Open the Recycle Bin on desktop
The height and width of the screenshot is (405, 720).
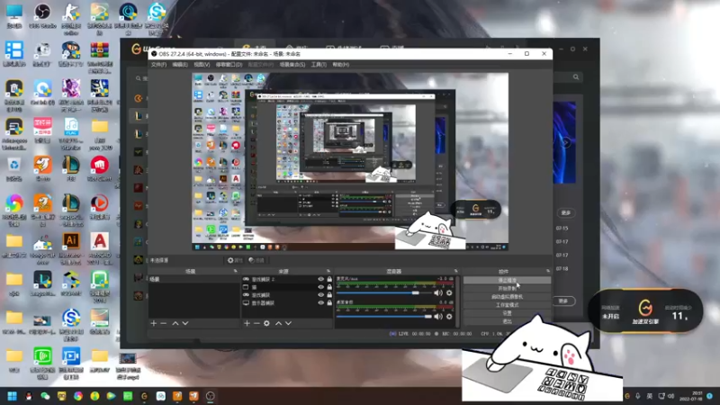click(14, 168)
